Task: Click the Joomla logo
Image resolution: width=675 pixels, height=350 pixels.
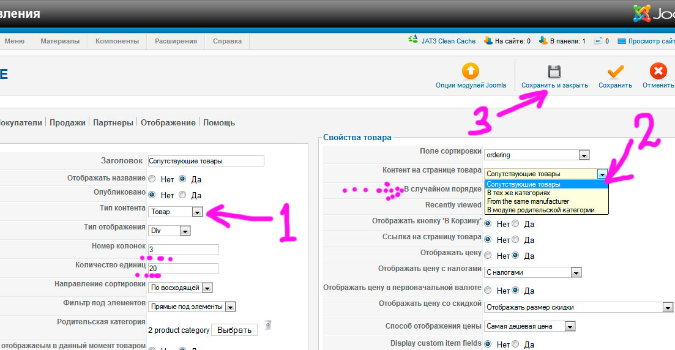Action: coord(654,13)
